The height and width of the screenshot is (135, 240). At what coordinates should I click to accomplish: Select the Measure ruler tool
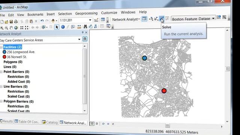[79, 27]
